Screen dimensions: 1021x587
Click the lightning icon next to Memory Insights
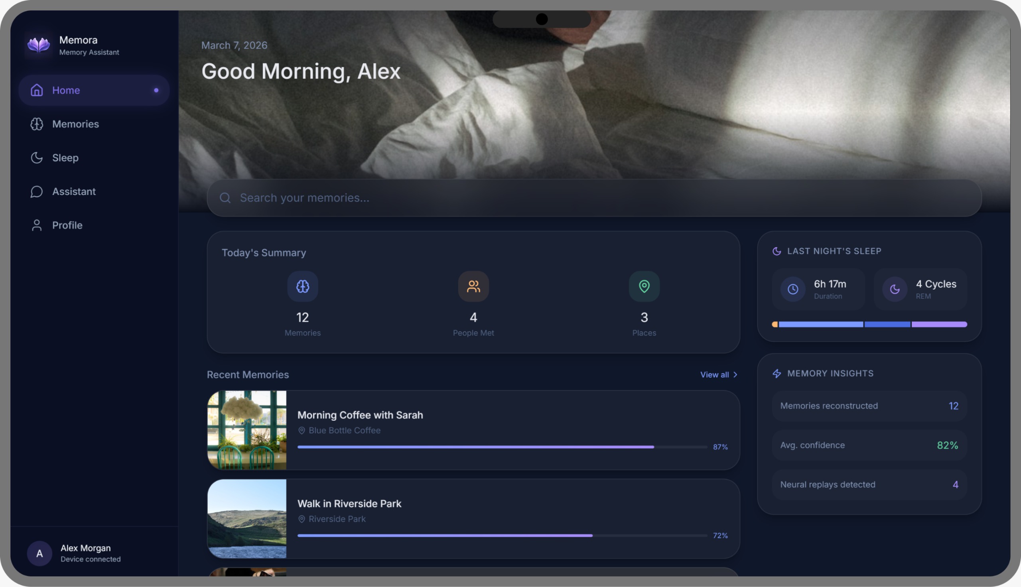coord(777,373)
